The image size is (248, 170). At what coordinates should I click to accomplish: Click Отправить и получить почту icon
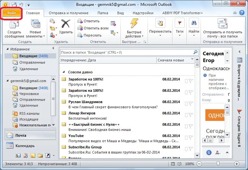(222, 28)
